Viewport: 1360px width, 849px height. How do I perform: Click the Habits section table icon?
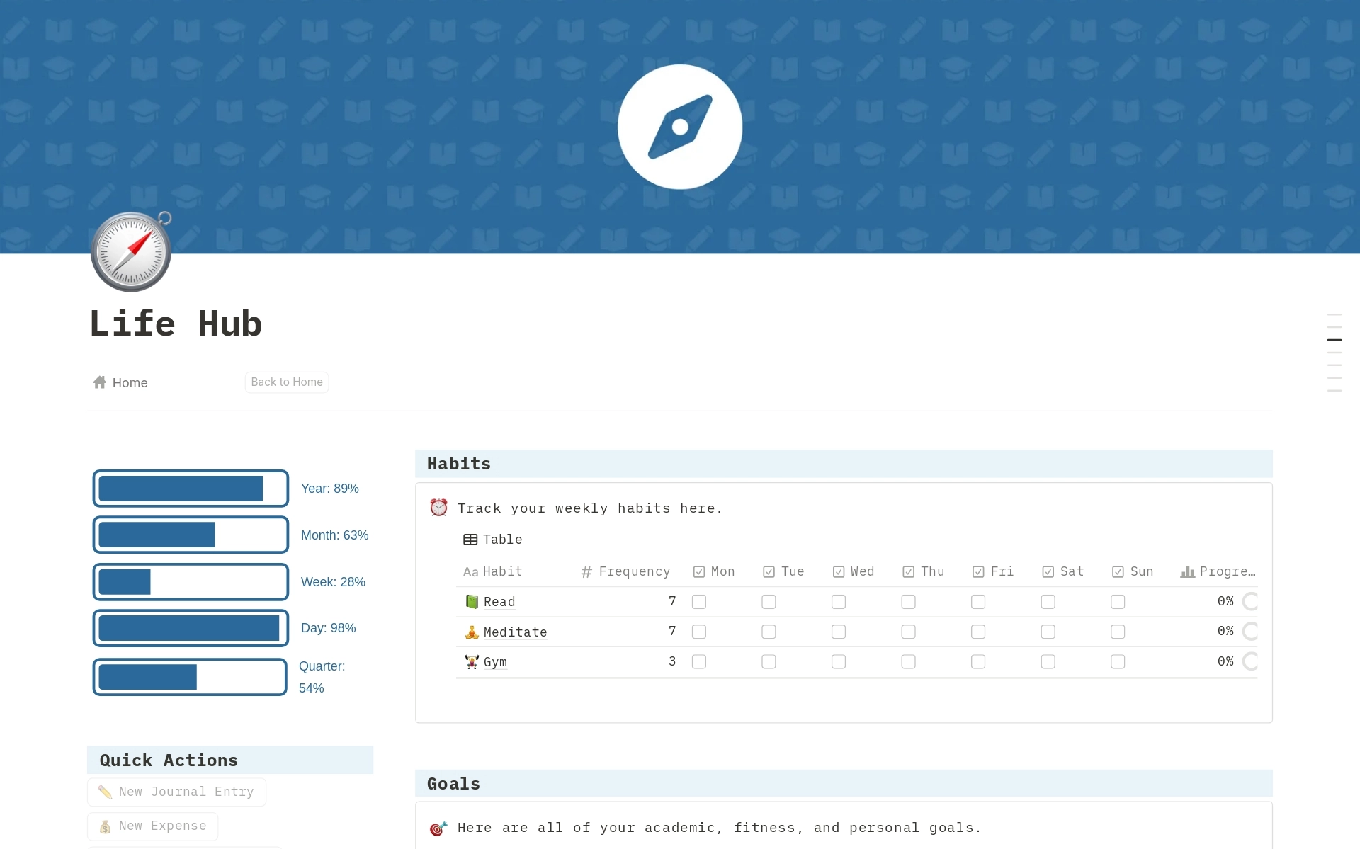[x=470, y=539]
